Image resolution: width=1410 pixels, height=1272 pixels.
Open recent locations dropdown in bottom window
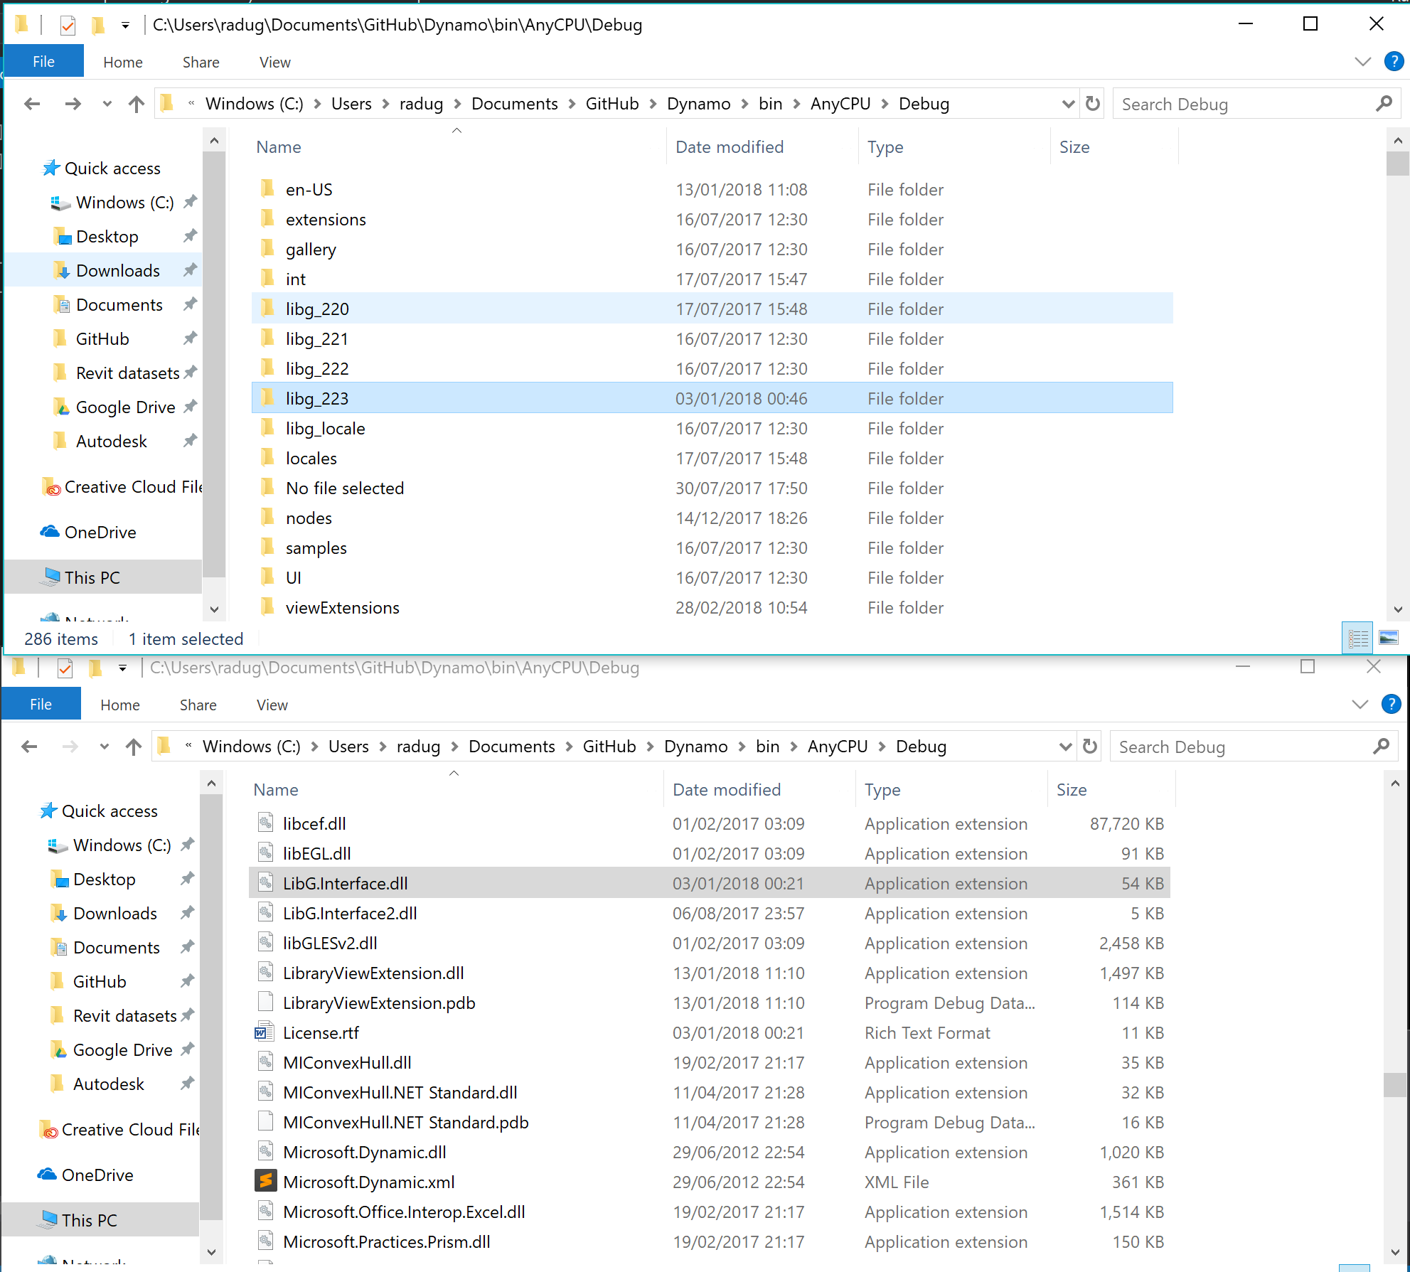(x=105, y=747)
